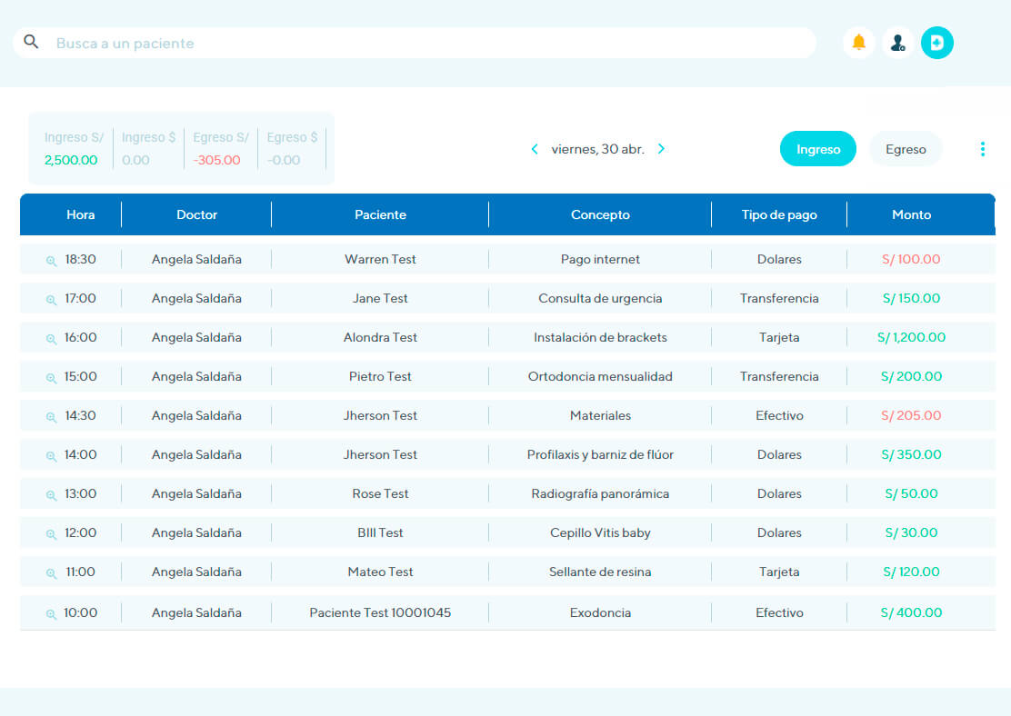Click amount S/ 150.00
Screen dimensions: 1011x716
[910, 298]
